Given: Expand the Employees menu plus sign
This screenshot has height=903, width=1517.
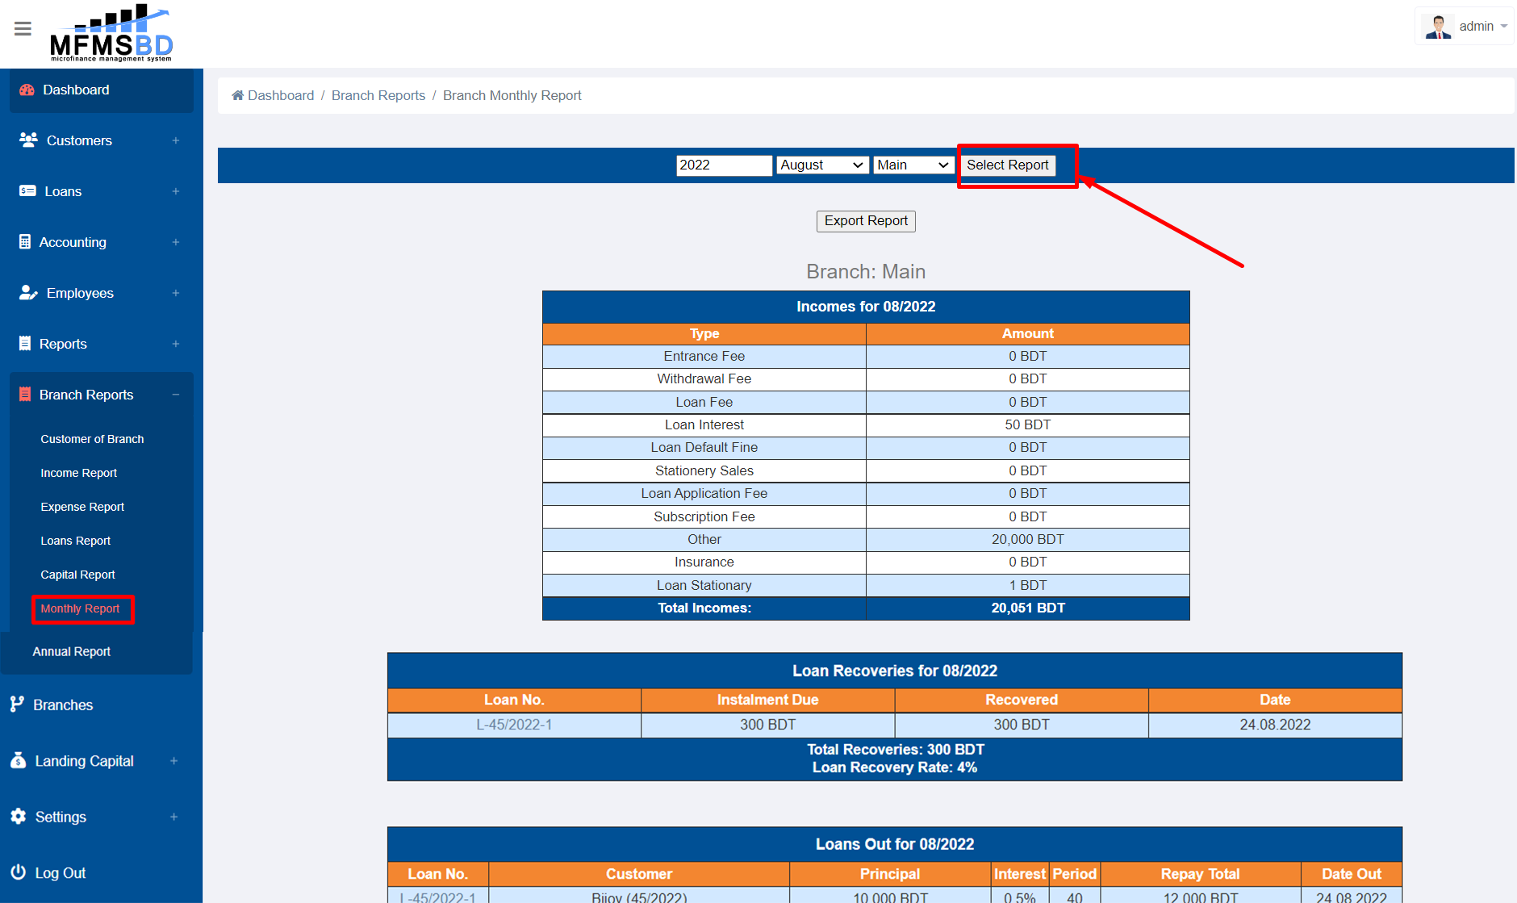Looking at the screenshot, I should [x=175, y=293].
